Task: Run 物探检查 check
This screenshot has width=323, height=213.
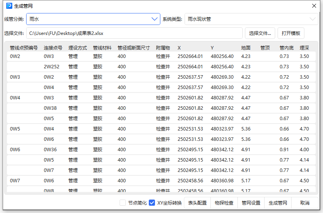Action: tap(224, 203)
